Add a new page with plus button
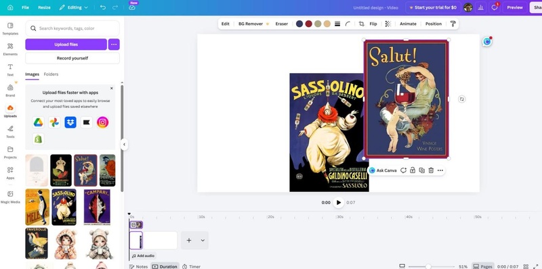 pos(189,241)
